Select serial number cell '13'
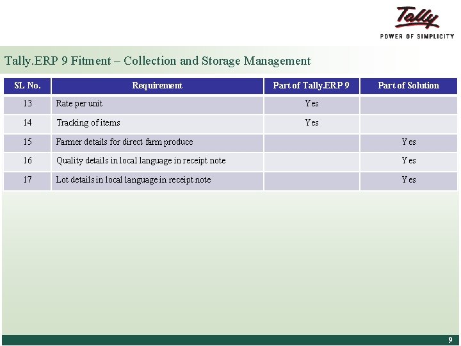The height and width of the screenshot is (346, 461). 28,104
